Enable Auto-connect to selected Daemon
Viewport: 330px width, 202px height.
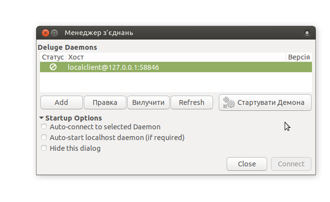[x=44, y=126]
